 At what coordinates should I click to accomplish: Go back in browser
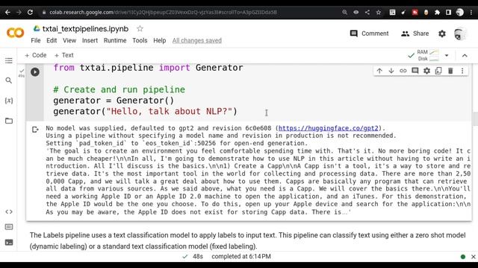pyautogui.click(x=7, y=13)
